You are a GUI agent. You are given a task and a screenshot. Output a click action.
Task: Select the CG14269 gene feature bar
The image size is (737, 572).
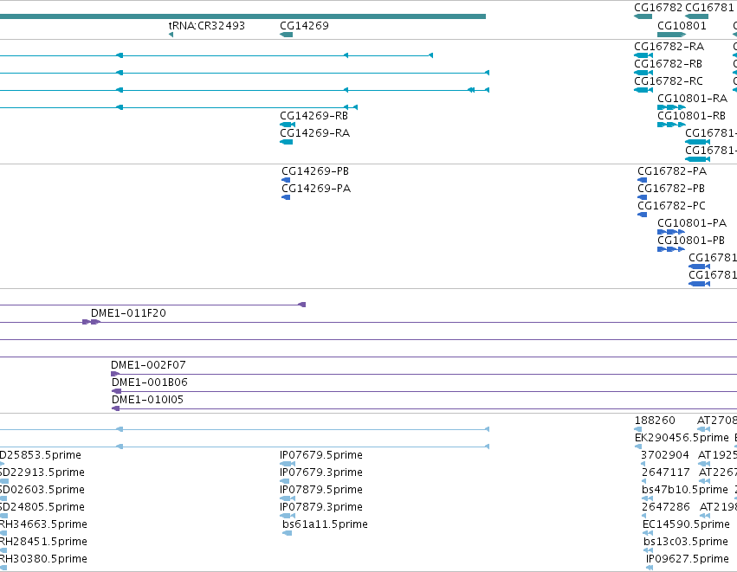tap(287, 35)
